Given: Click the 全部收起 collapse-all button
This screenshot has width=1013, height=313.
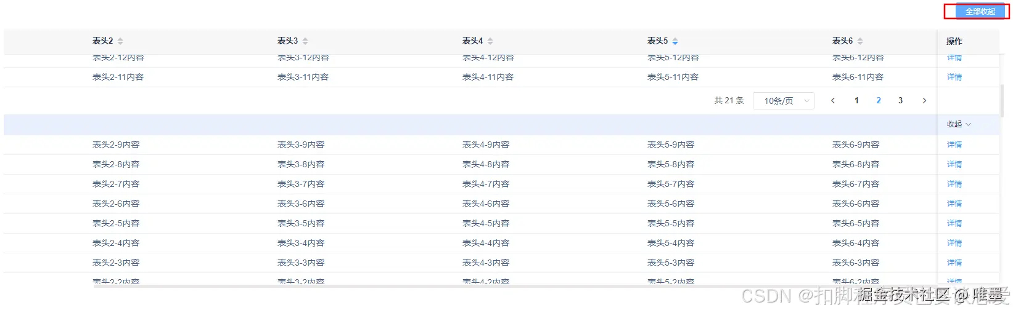Looking at the screenshot, I should [979, 12].
